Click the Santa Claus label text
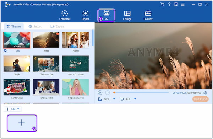Viewport: 213px width, 139px height. [x=17, y=98]
